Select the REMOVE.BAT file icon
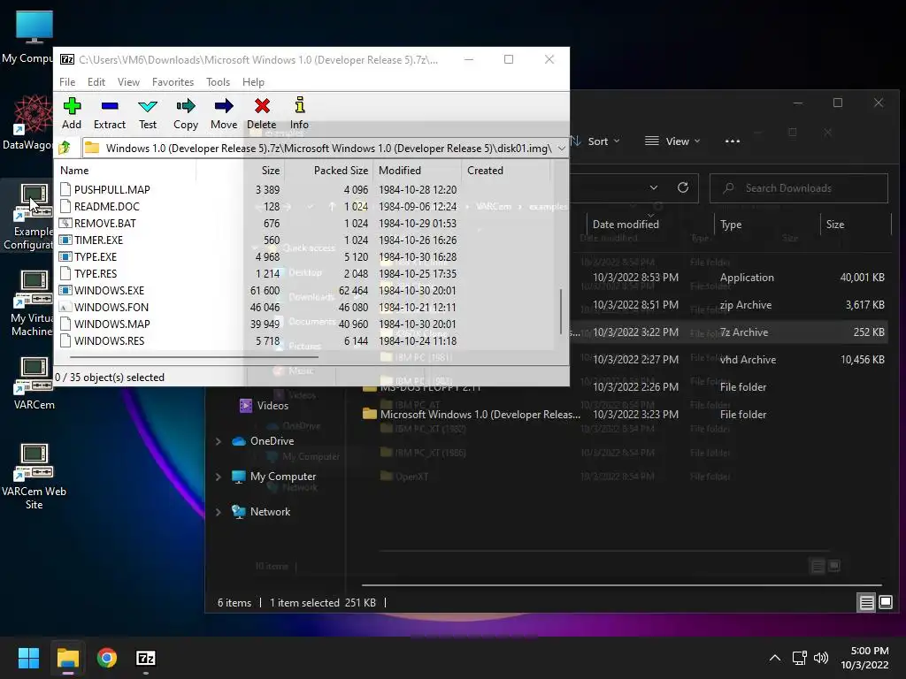The image size is (906, 679). tap(65, 223)
